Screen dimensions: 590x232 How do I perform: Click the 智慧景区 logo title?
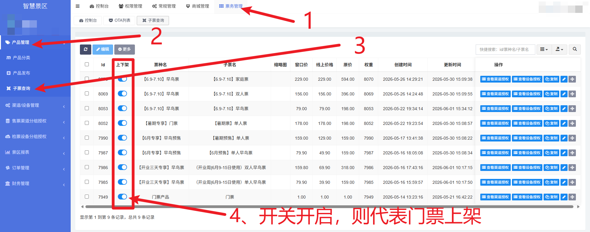pyautogui.click(x=35, y=6)
